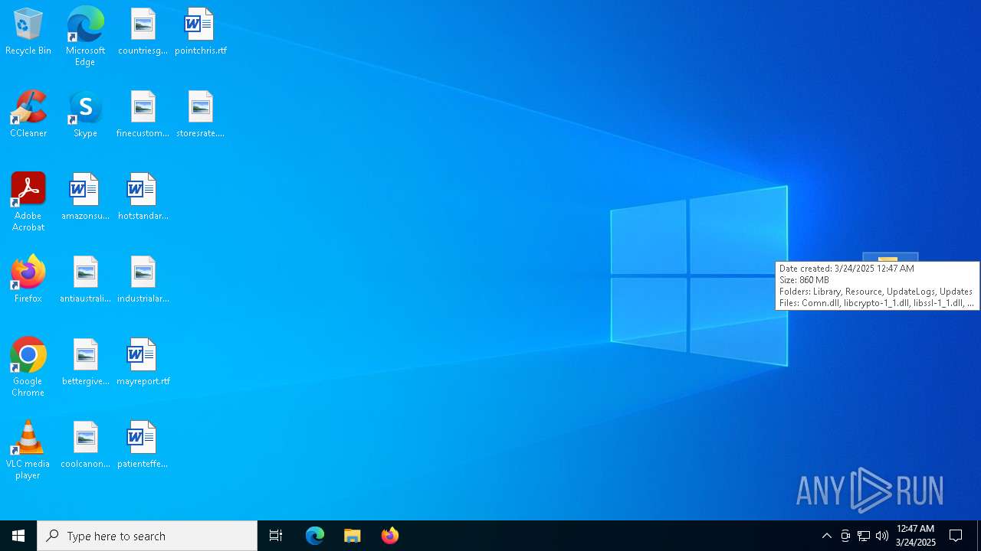This screenshot has width=981, height=551.
Task: Select the storesrate... file icon
Action: point(200,115)
